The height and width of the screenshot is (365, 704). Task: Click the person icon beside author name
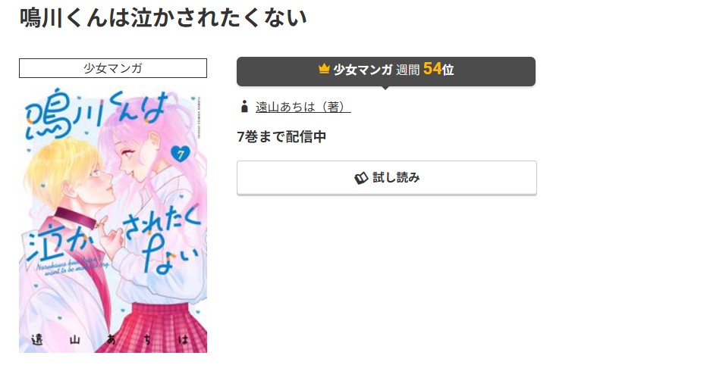[244, 107]
